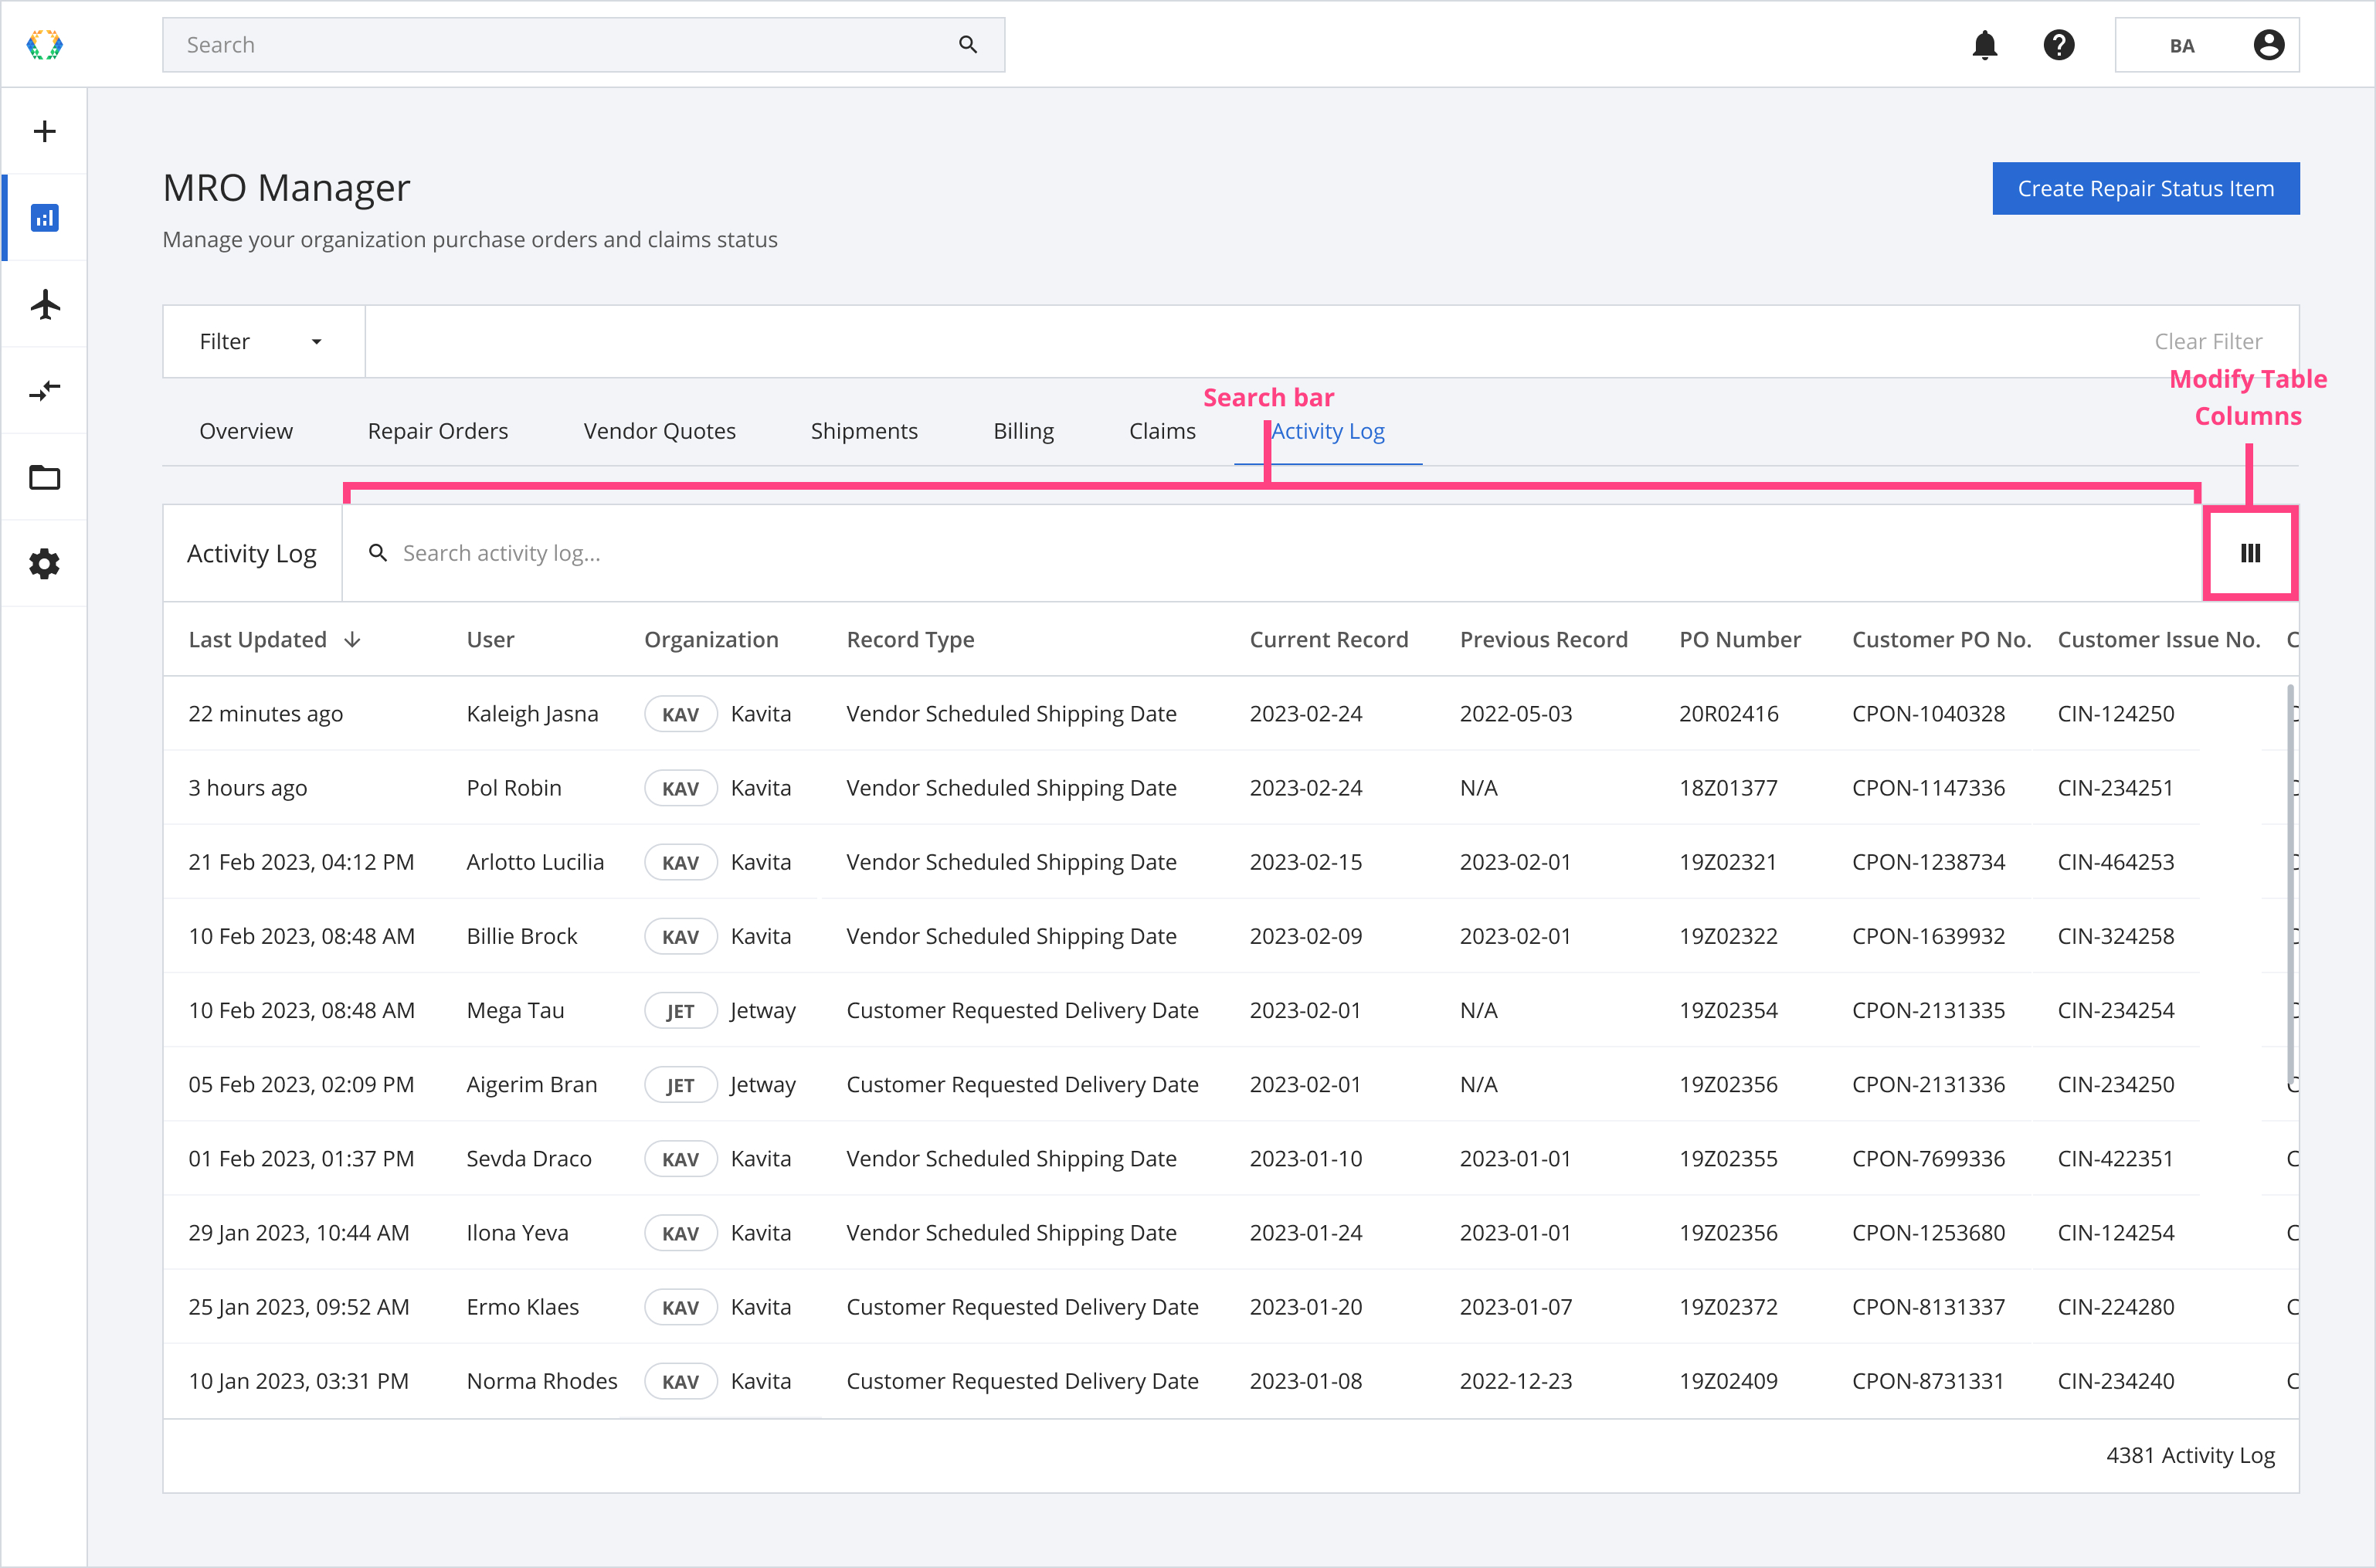Click the top global Search field
Viewport: 2376px width, 1568px height.
pos(560,45)
